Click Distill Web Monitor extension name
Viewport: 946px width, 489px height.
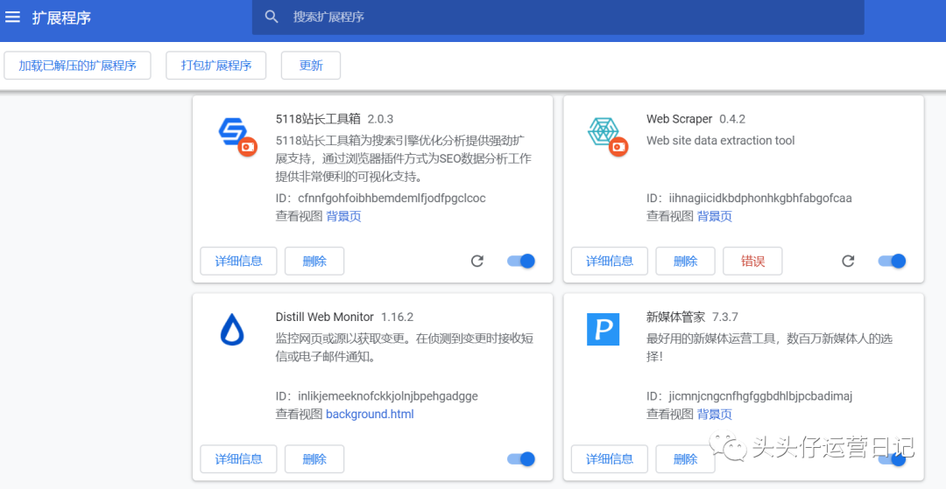325,317
